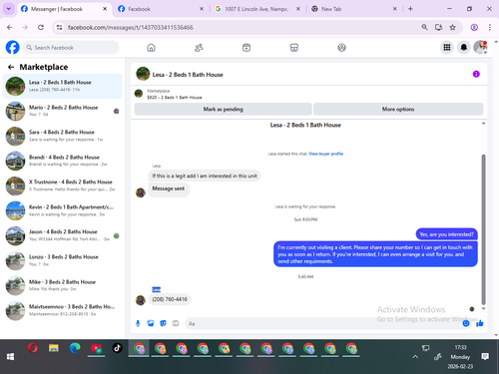Switch to the second Facebook browser tab

(162, 9)
